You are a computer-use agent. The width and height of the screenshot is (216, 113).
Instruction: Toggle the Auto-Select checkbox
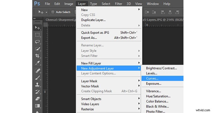pyautogui.click(x=53, y=12)
